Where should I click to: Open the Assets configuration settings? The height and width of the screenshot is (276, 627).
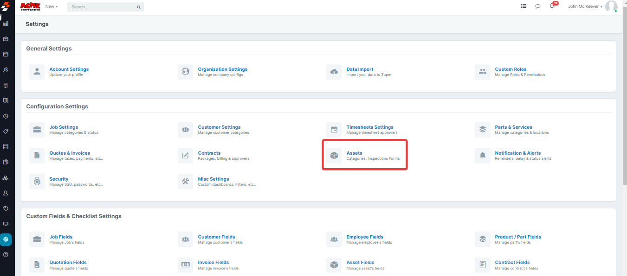pos(354,153)
